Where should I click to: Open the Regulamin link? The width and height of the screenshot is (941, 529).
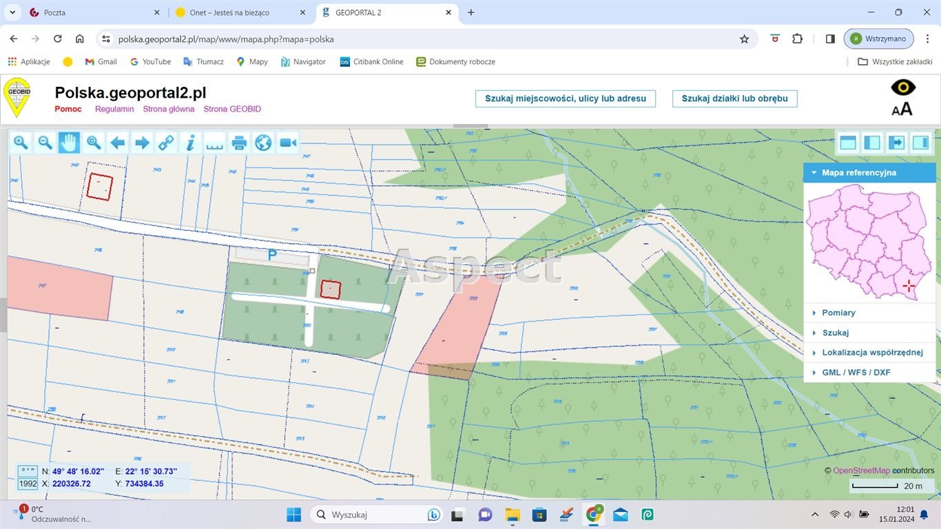coord(114,109)
